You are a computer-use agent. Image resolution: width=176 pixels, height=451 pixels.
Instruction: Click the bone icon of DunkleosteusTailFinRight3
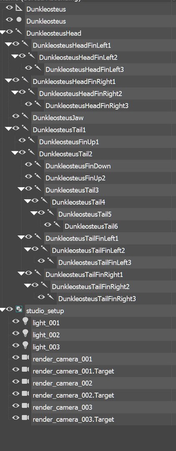click(50, 298)
